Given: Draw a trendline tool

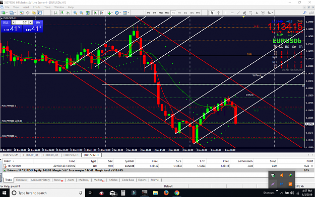Looking at the screenshot, I should pos(238,13).
